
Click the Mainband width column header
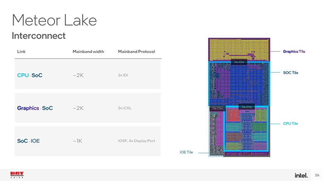88,52
